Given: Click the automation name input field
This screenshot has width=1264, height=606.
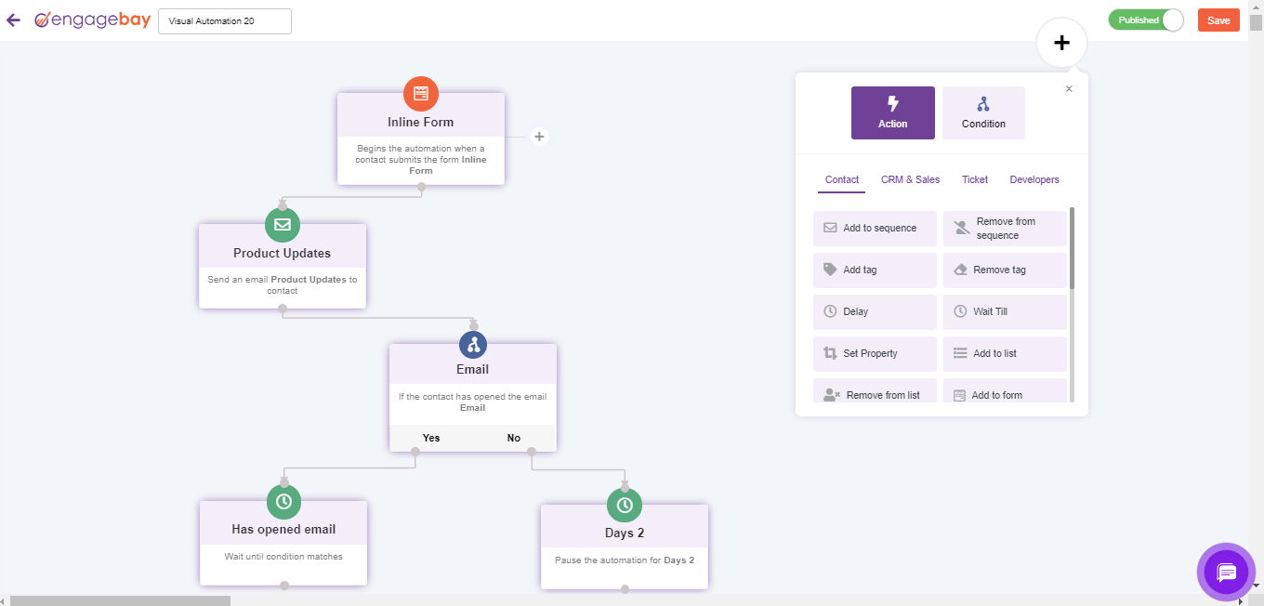Looking at the screenshot, I should coord(224,20).
